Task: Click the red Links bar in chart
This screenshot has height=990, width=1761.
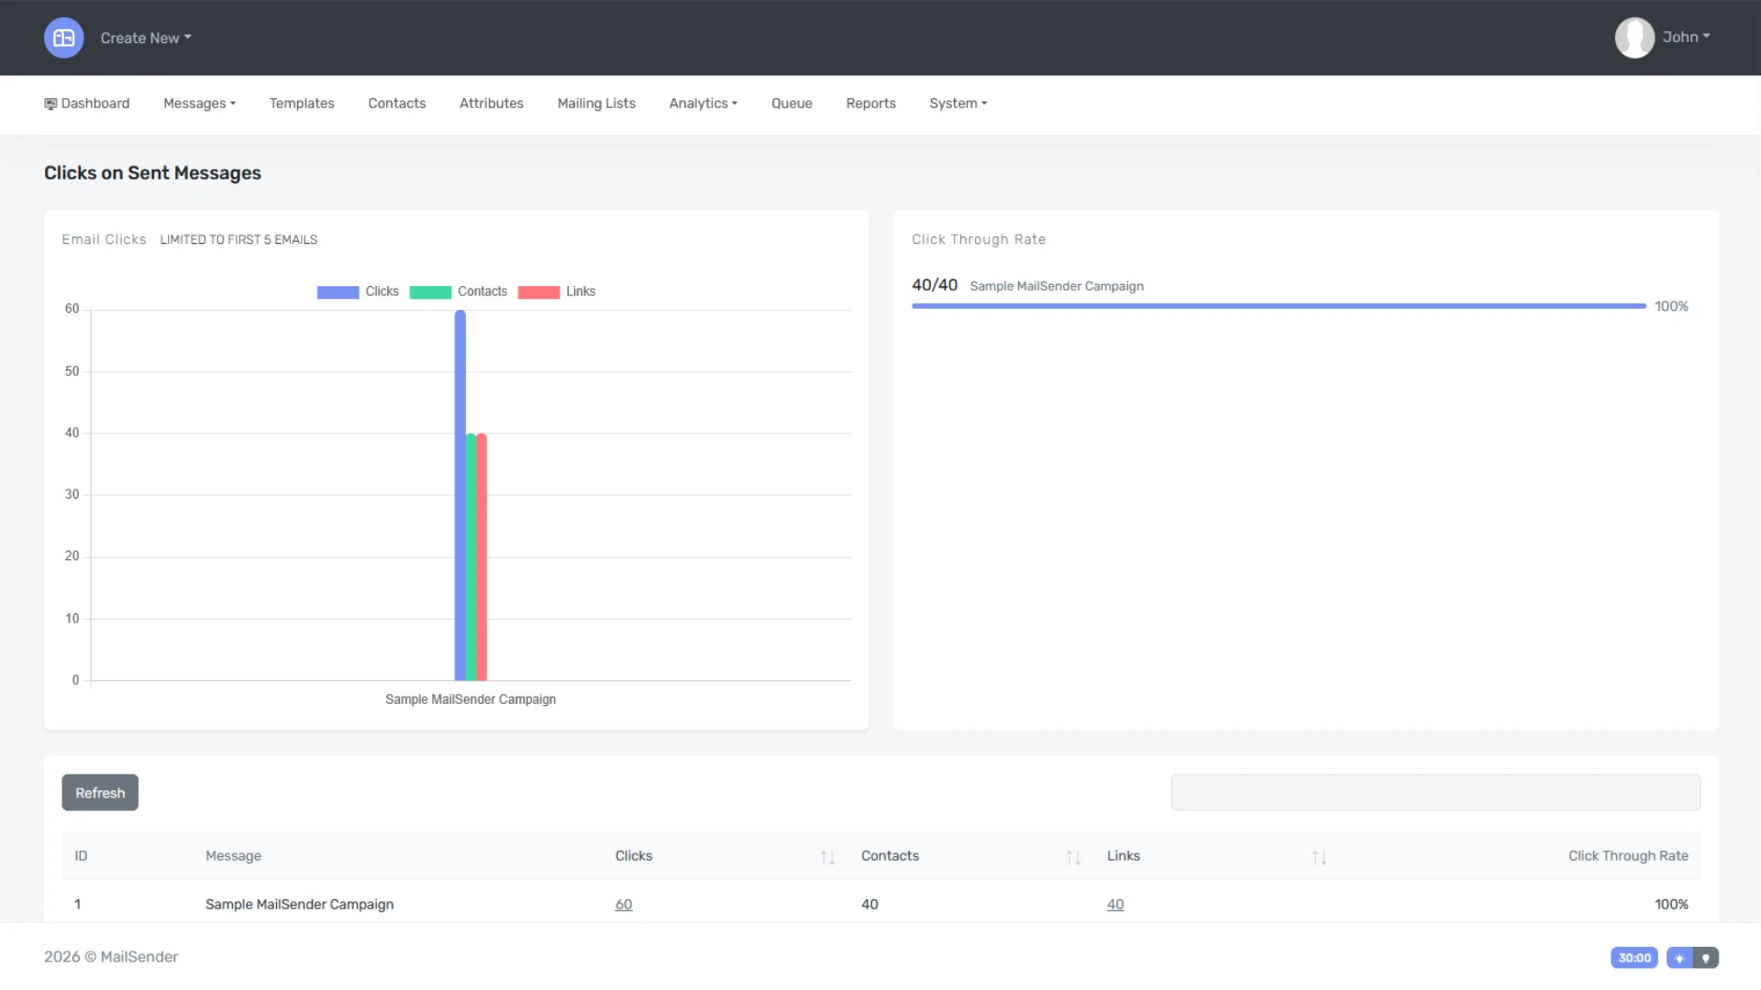Action: tap(482, 556)
